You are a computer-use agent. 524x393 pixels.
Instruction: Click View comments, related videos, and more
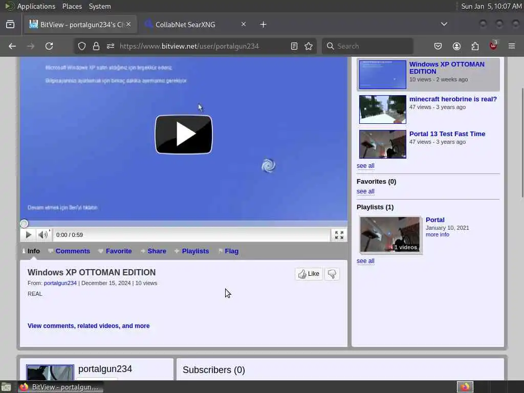tap(89, 326)
